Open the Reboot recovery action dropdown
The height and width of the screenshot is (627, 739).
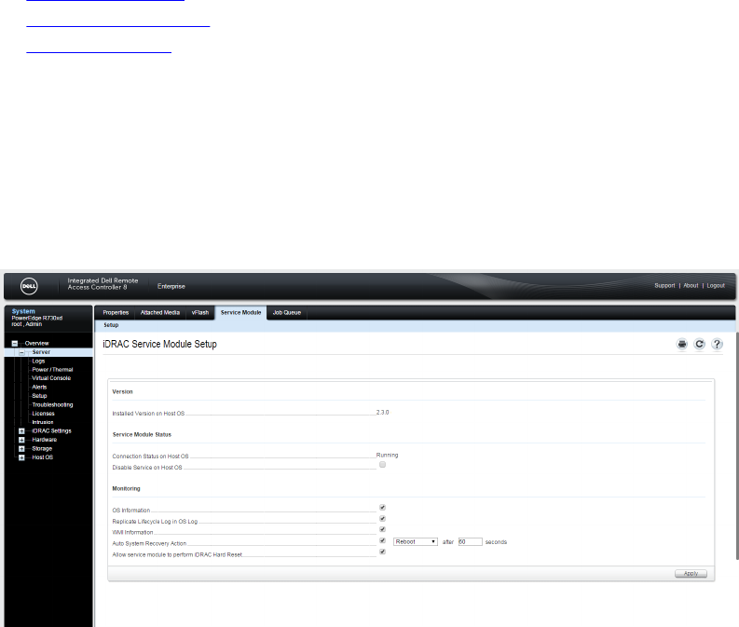[x=416, y=541]
